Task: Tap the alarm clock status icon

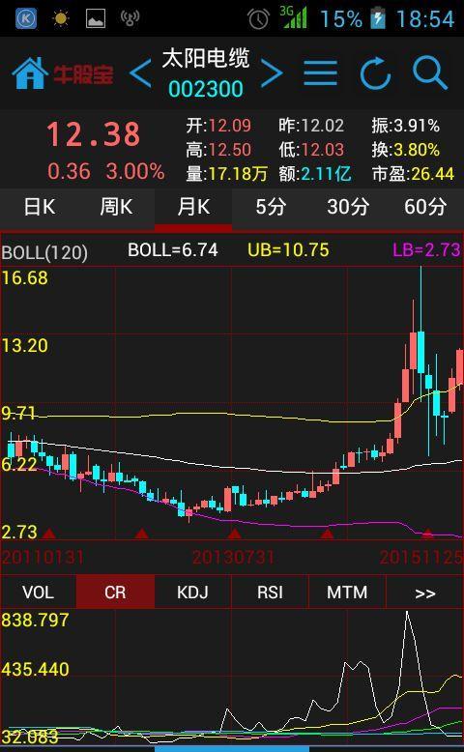Action: coord(258,19)
